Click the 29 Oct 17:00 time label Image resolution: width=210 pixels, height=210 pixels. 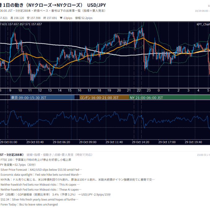point(167,142)
